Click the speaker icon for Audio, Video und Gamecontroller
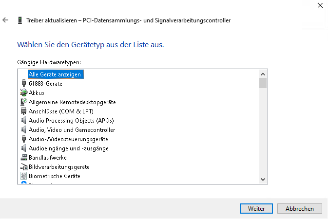Screen dimensions: 328x219 [x=24, y=129]
